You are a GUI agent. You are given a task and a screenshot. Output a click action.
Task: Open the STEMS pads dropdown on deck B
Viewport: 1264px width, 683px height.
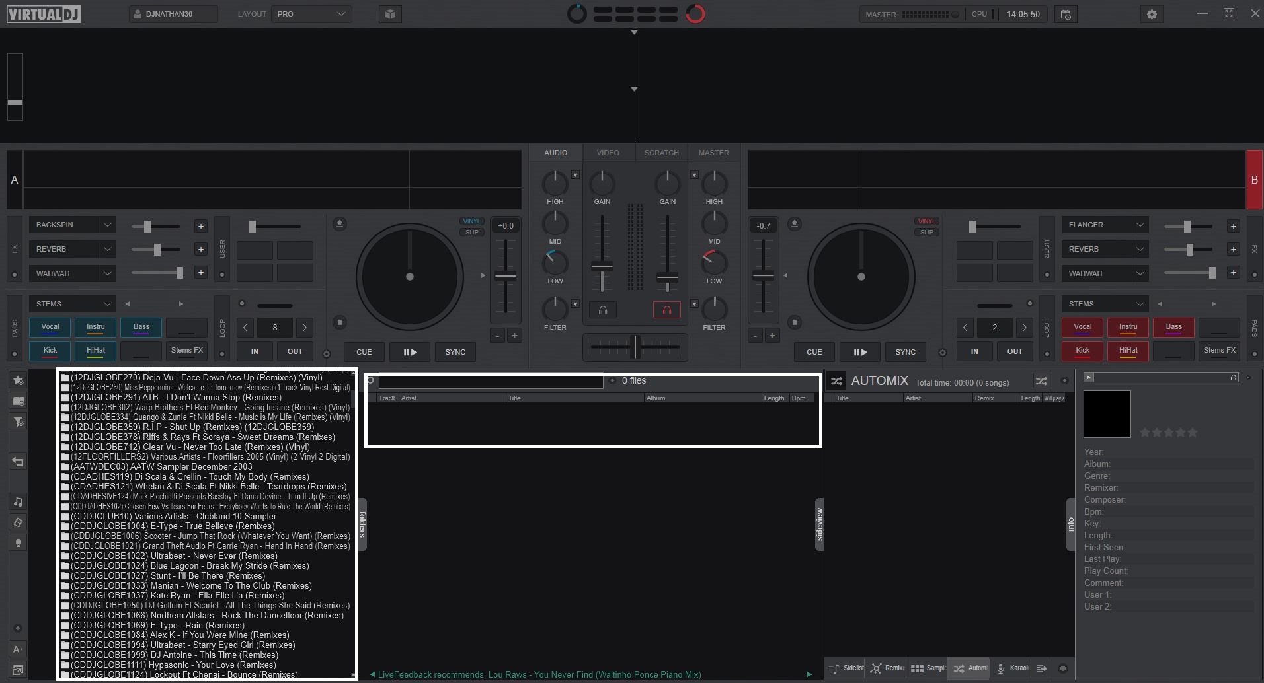[x=1105, y=304]
